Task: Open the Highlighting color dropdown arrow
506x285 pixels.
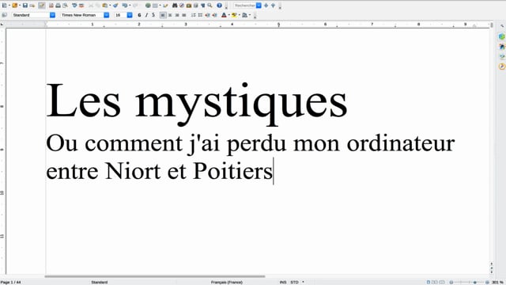Action: (x=239, y=15)
